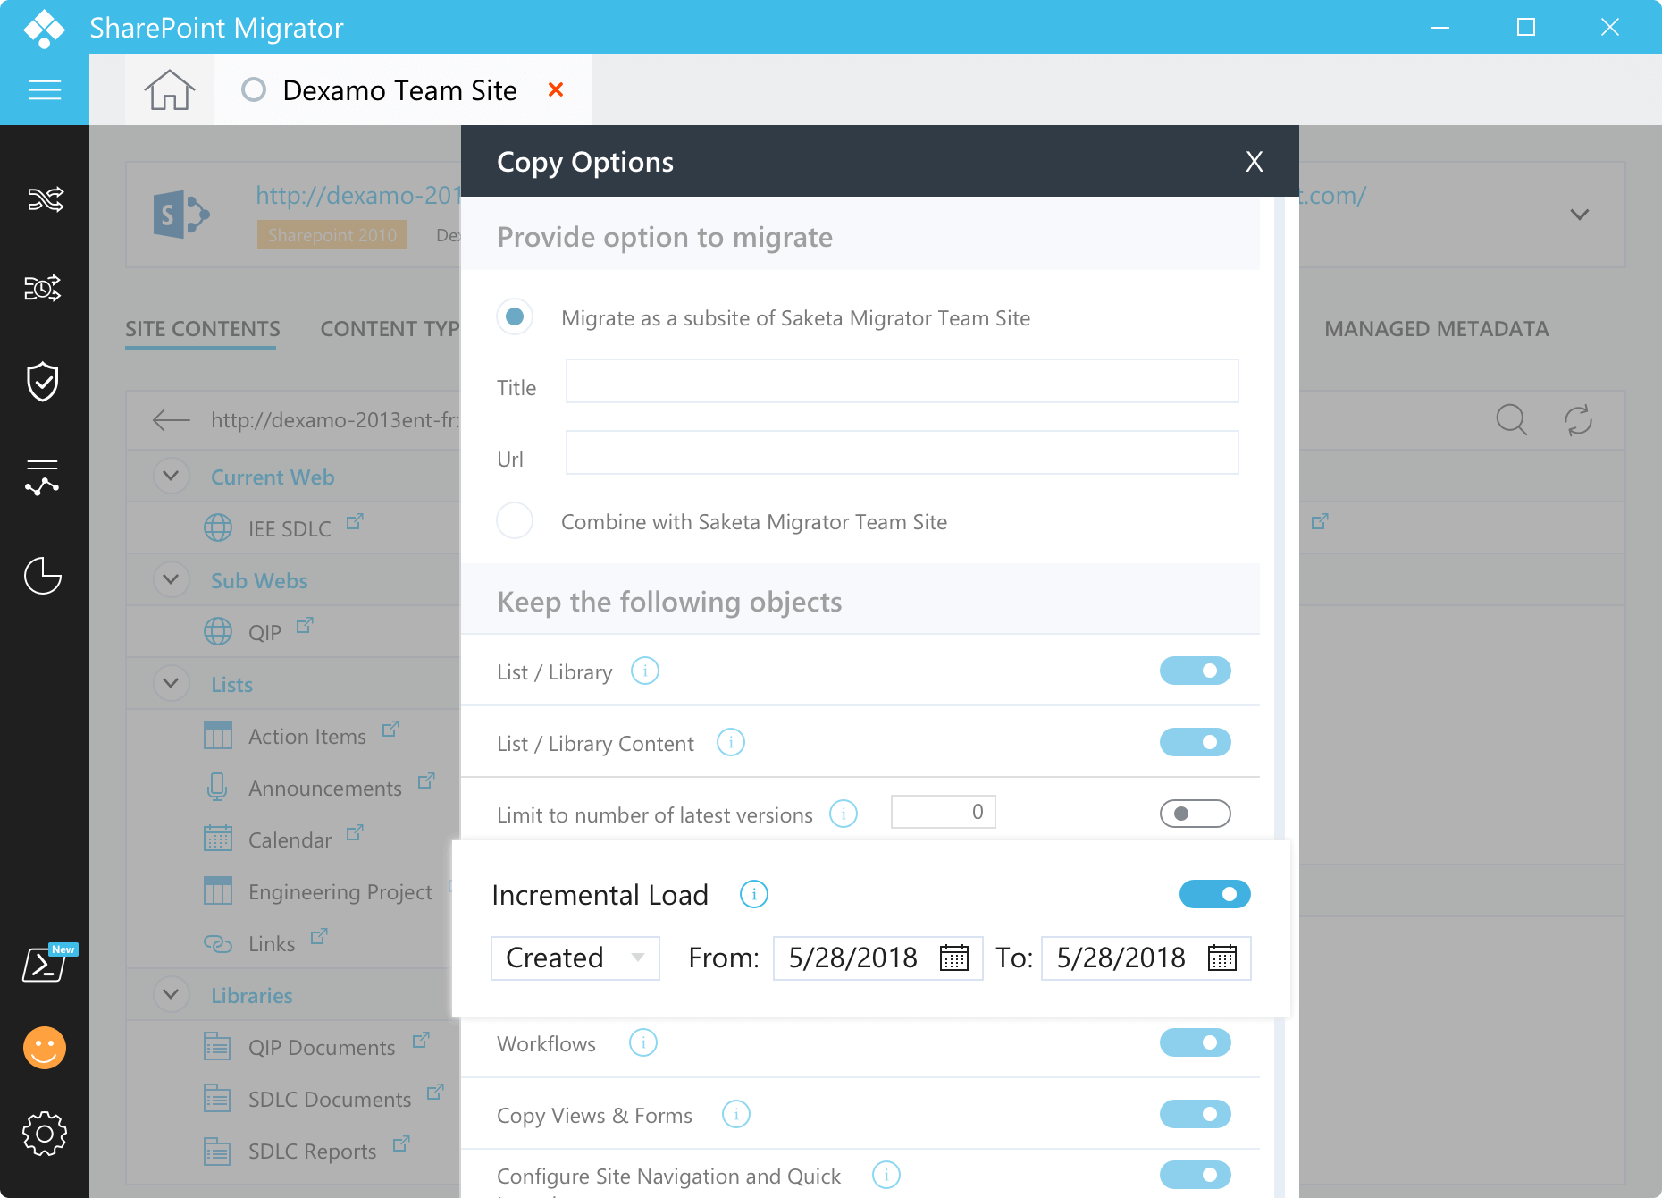Open Announcements external link icon
1662x1198 pixels.
[x=426, y=780]
